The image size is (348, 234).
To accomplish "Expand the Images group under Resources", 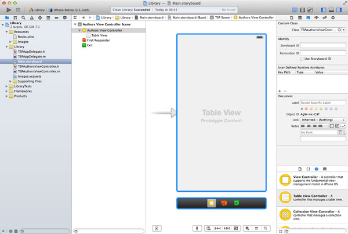I will pyautogui.click(x=10, y=42).
